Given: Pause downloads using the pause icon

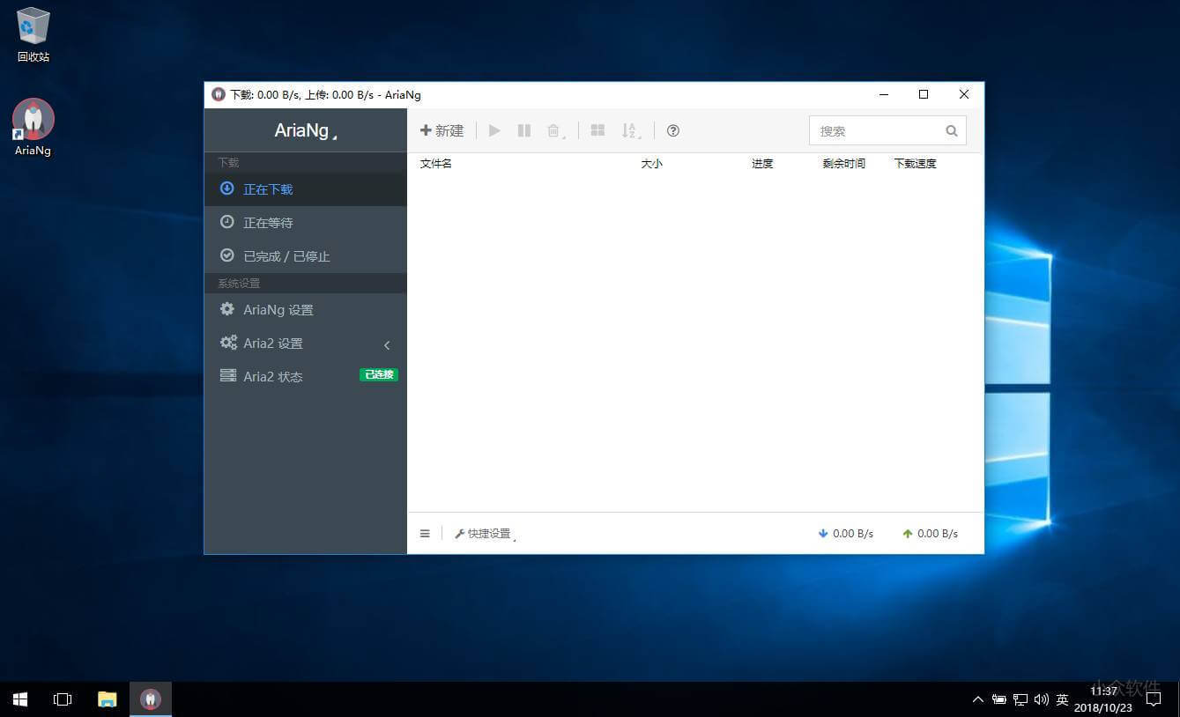Looking at the screenshot, I should pyautogui.click(x=523, y=130).
